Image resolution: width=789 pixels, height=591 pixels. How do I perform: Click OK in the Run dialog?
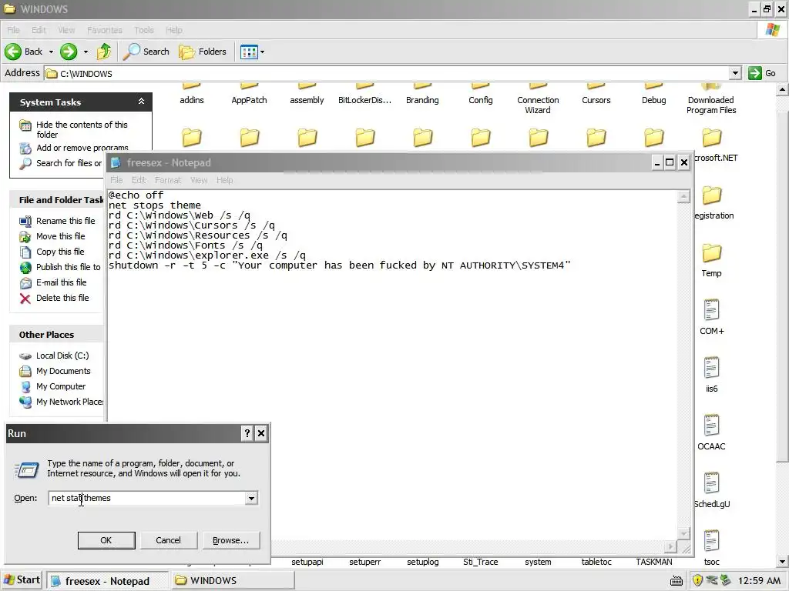click(106, 540)
